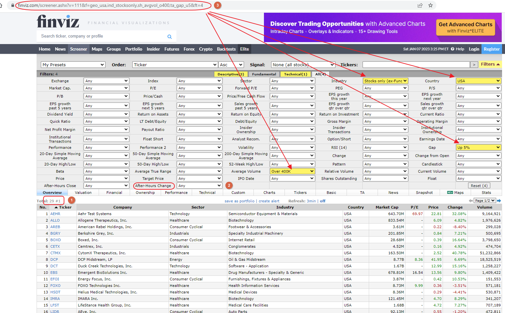The height and width of the screenshot is (313, 505).
Task: Open the Order dropdown showing Ticker
Action: tap(175, 65)
